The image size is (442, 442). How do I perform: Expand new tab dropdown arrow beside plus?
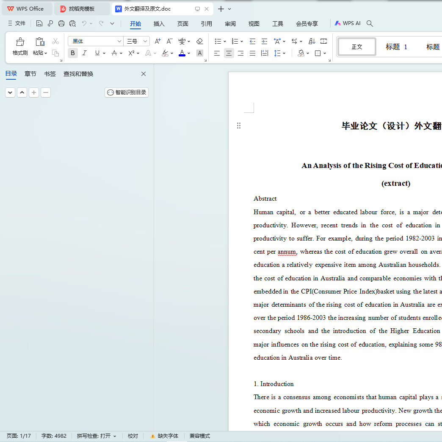[229, 9]
